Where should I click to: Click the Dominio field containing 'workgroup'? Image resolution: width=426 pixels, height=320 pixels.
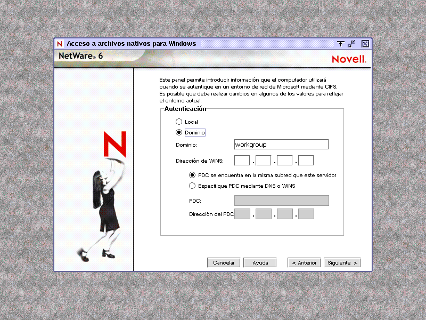point(281,144)
